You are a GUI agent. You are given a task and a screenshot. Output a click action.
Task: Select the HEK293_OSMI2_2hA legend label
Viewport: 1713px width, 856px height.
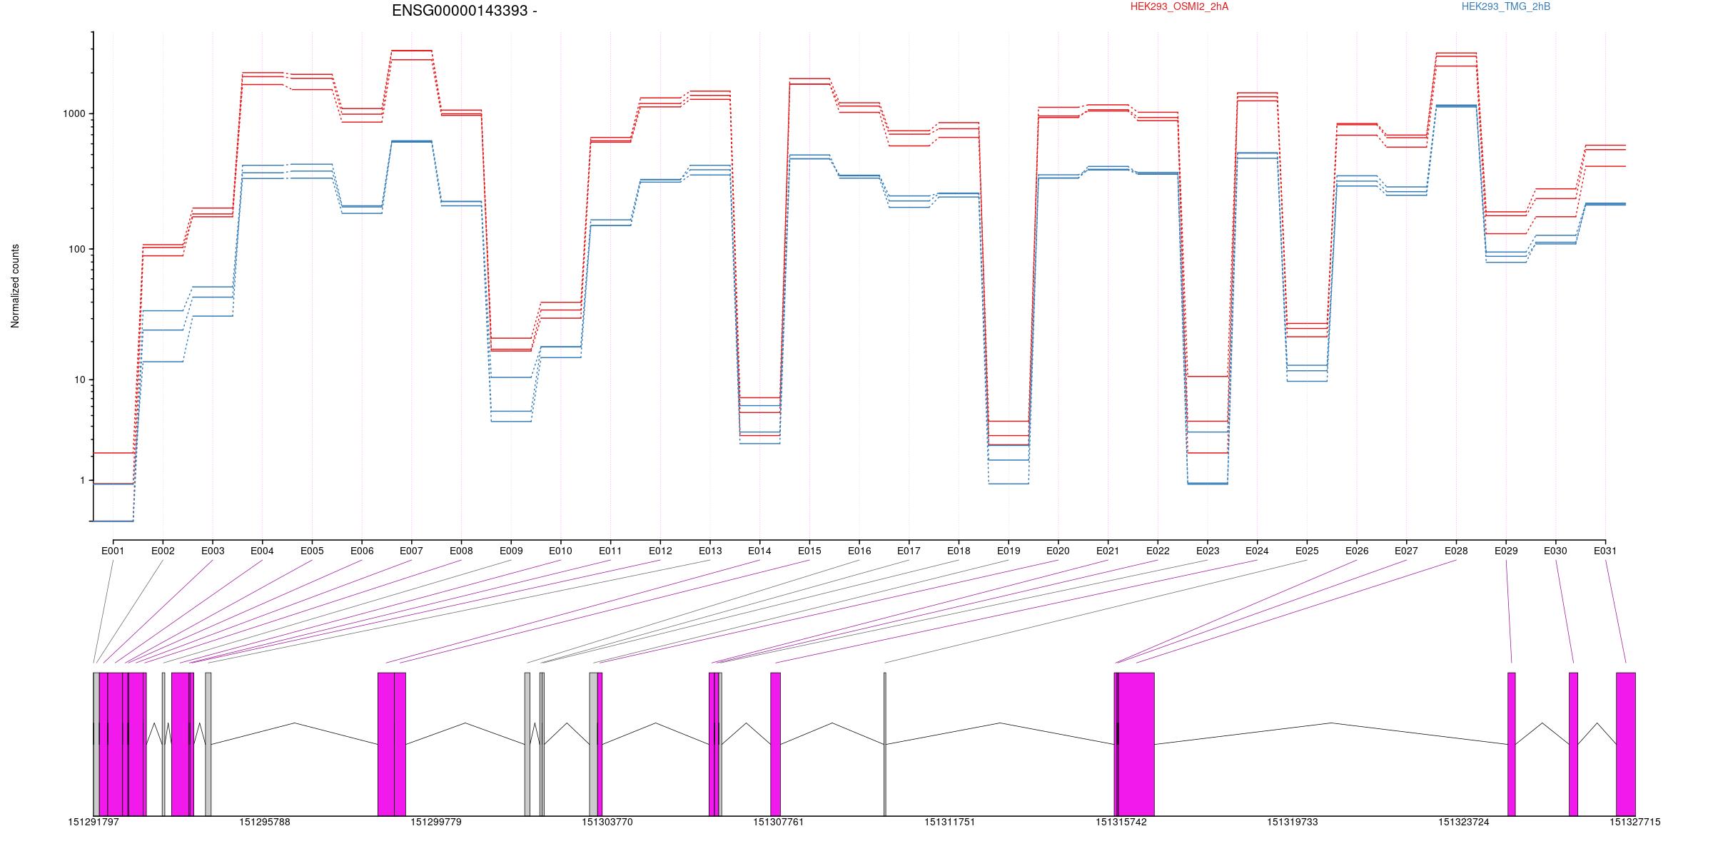tap(1179, 6)
